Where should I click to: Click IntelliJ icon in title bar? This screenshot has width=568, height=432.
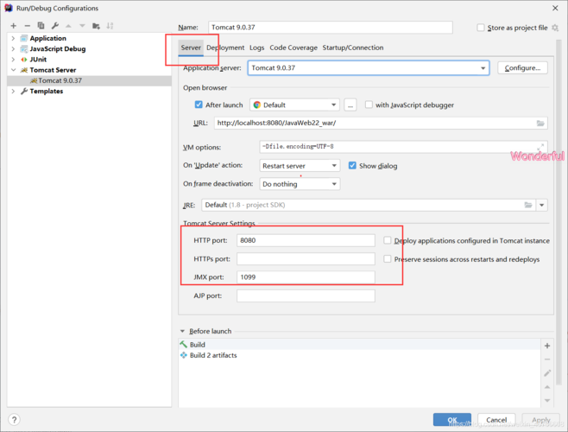coord(9,8)
